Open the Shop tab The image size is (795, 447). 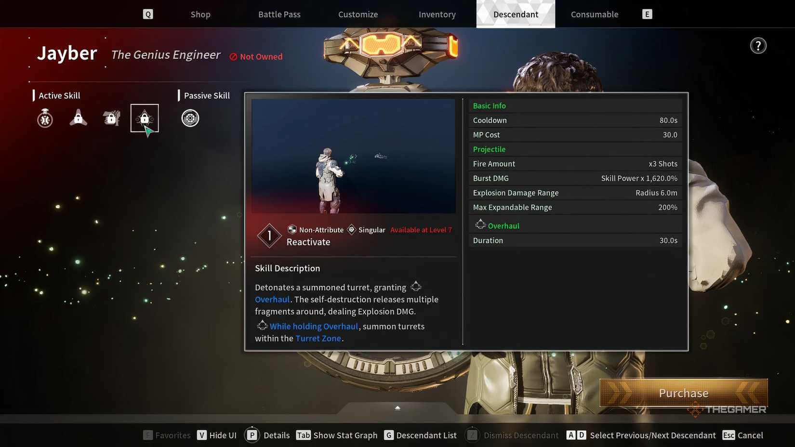click(x=200, y=14)
